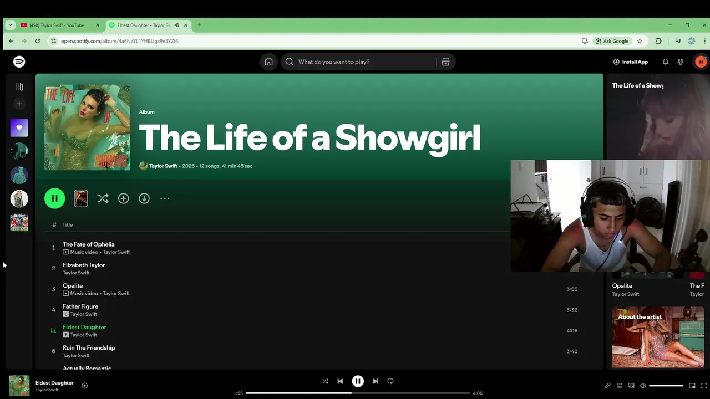The image size is (710, 399).
Task: Save album to Your Library
Action: coord(123,198)
